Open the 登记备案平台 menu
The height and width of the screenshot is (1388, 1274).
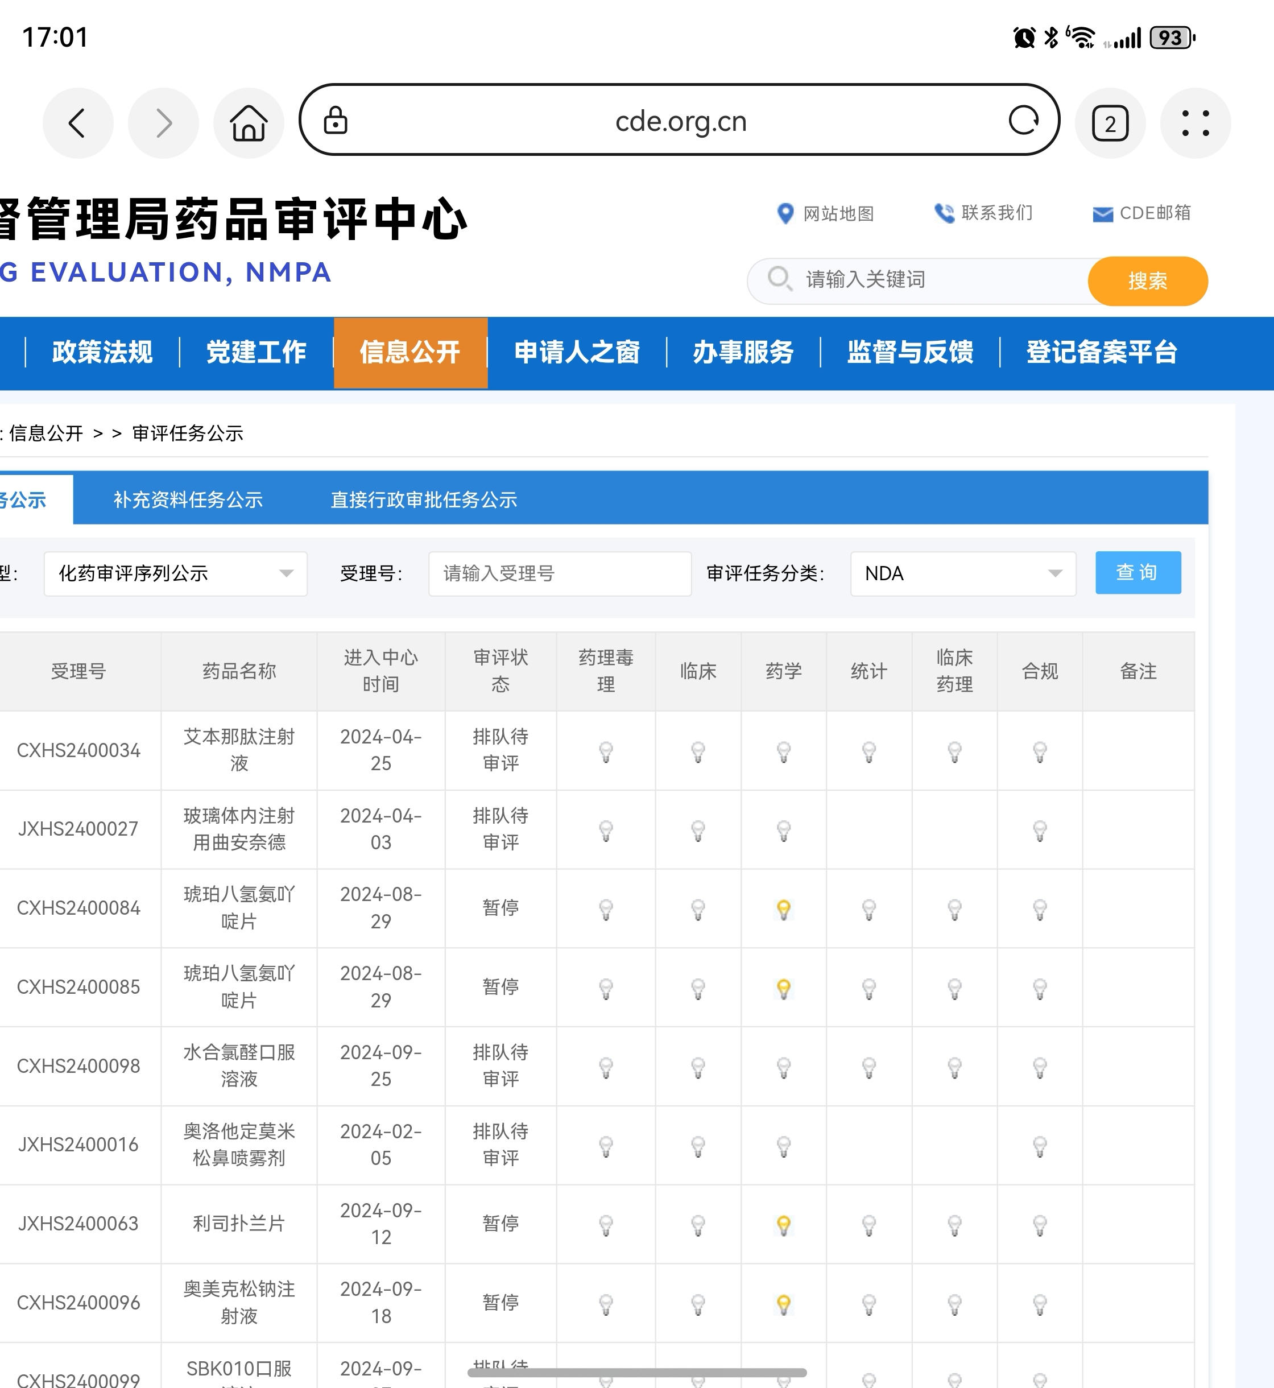1102,352
